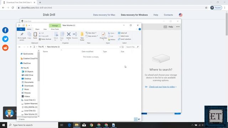Open Microsoft Edge from taskbar
228x128 pixels.
[x=69, y=125]
